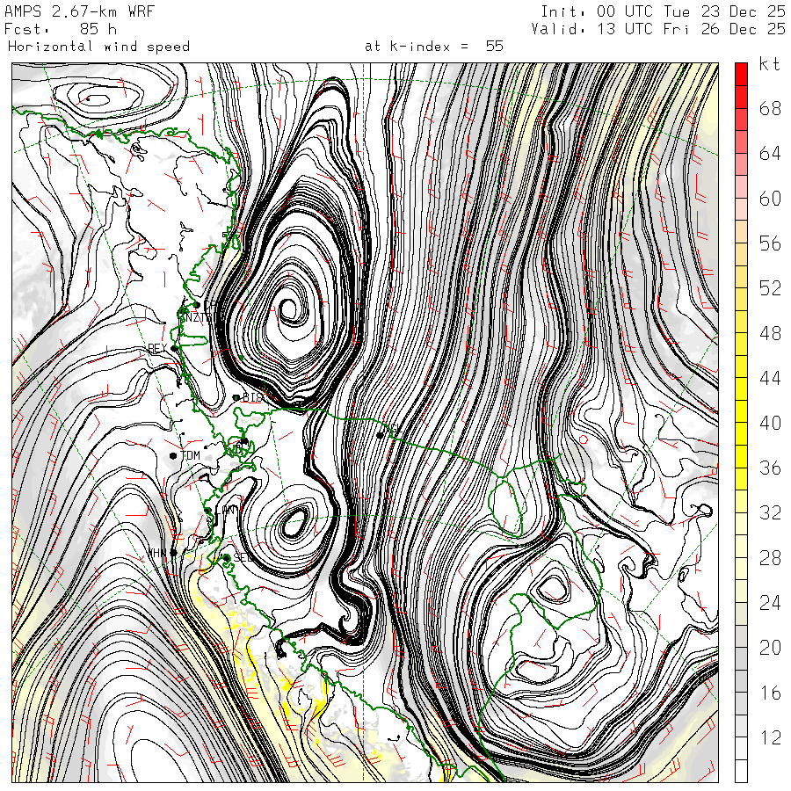Select the 'Fcst: 85 h' forecast hour text
The width and height of the screenshot is (791, 791).
click(61, 29)
